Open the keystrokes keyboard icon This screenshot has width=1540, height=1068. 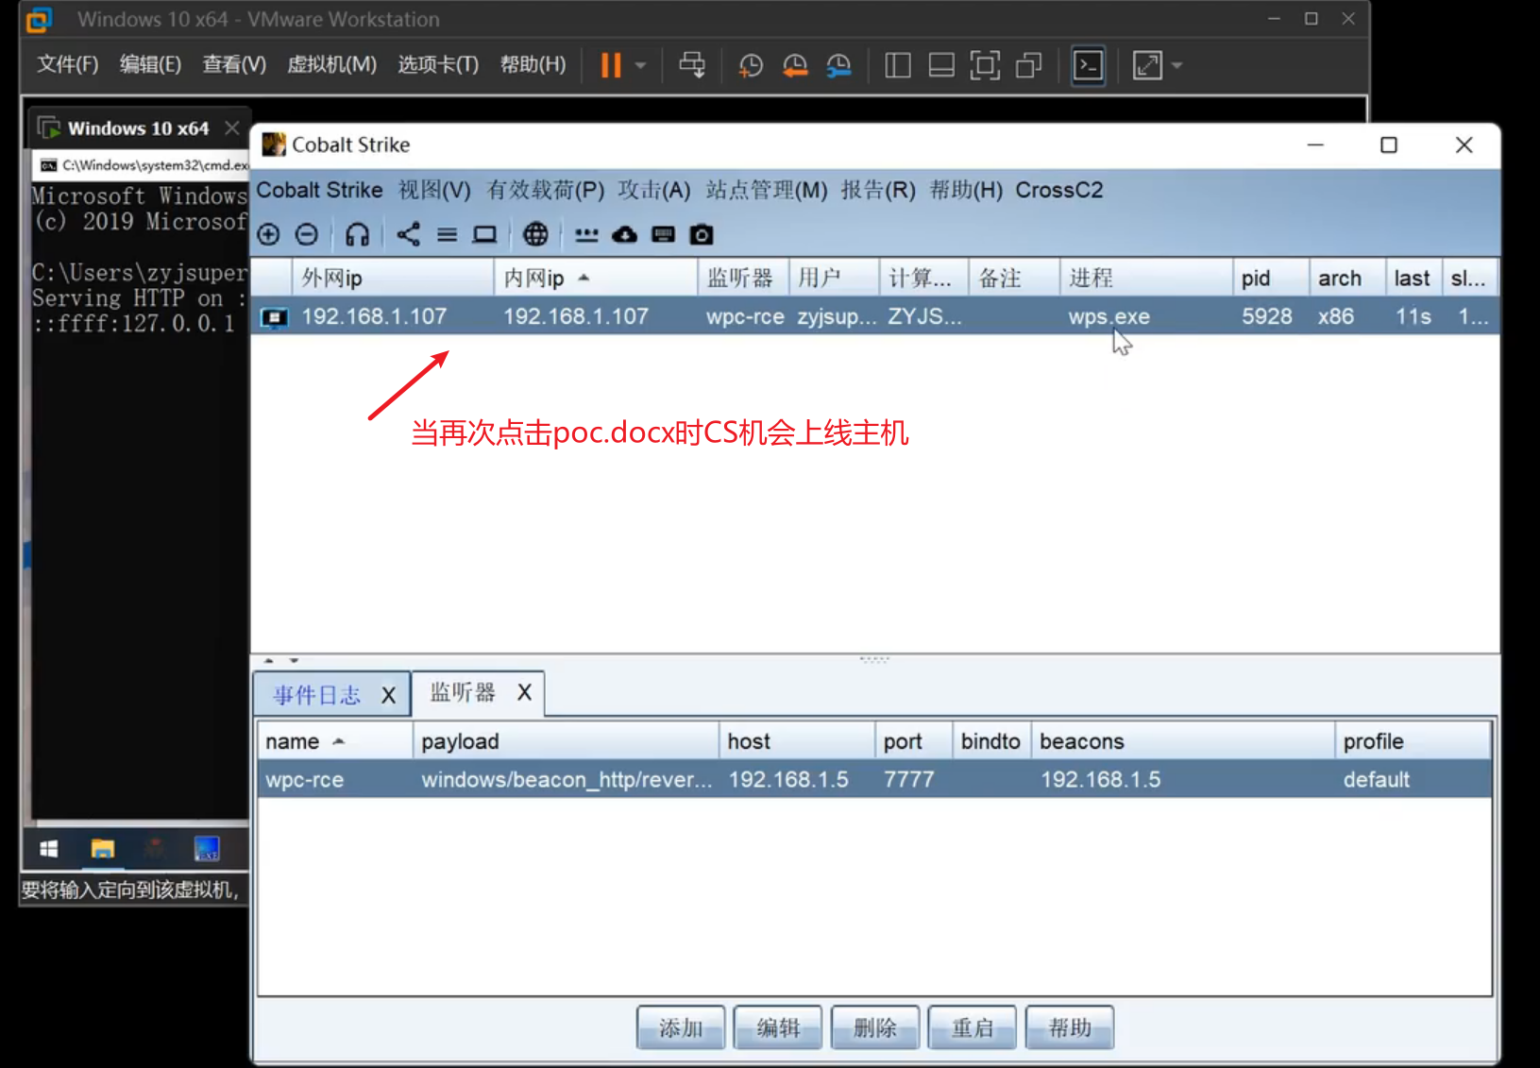pyautogui.click(x=664, y=234)
